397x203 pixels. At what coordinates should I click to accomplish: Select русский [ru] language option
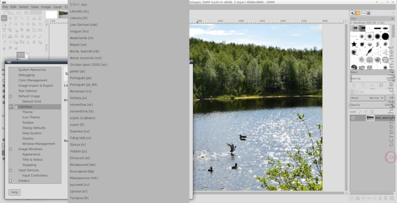click(x=79, y=185)
